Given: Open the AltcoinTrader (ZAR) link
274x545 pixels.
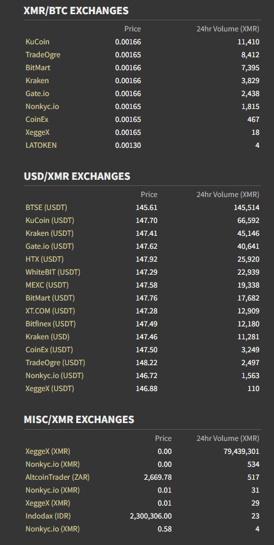Looking at the screenshot, I should point(57,477).
